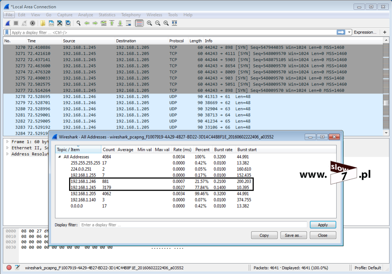Sort by the Burst rate column header
This screenshot has height=274, width=392.
223,149
